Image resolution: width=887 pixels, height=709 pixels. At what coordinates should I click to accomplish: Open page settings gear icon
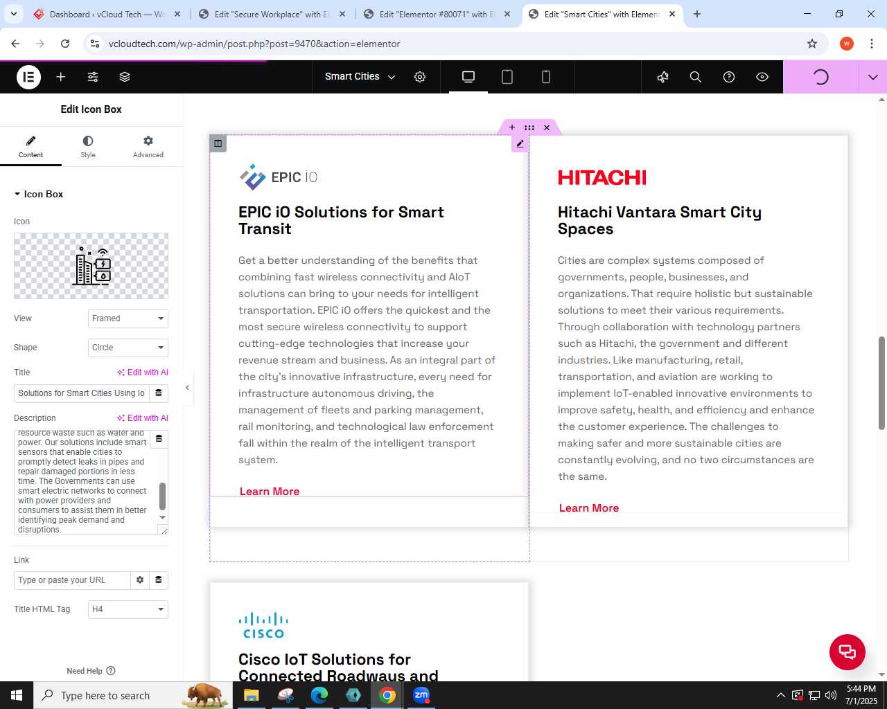point(420,77)
